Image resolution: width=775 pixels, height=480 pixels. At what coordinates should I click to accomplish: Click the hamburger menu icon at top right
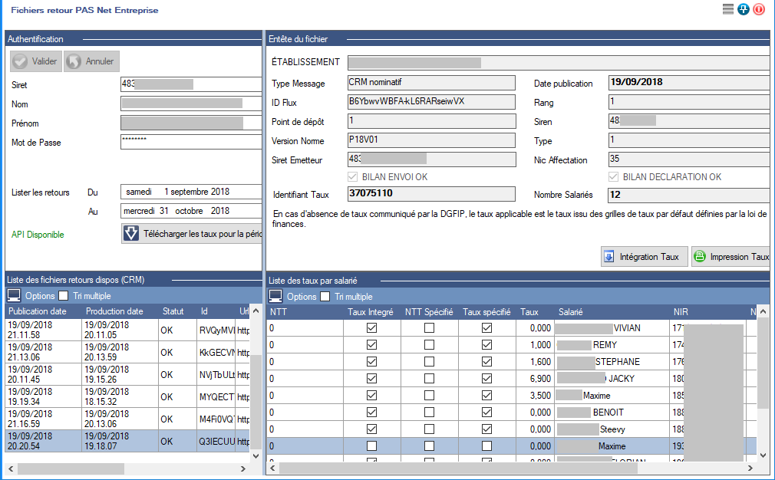tap(728, 9)
